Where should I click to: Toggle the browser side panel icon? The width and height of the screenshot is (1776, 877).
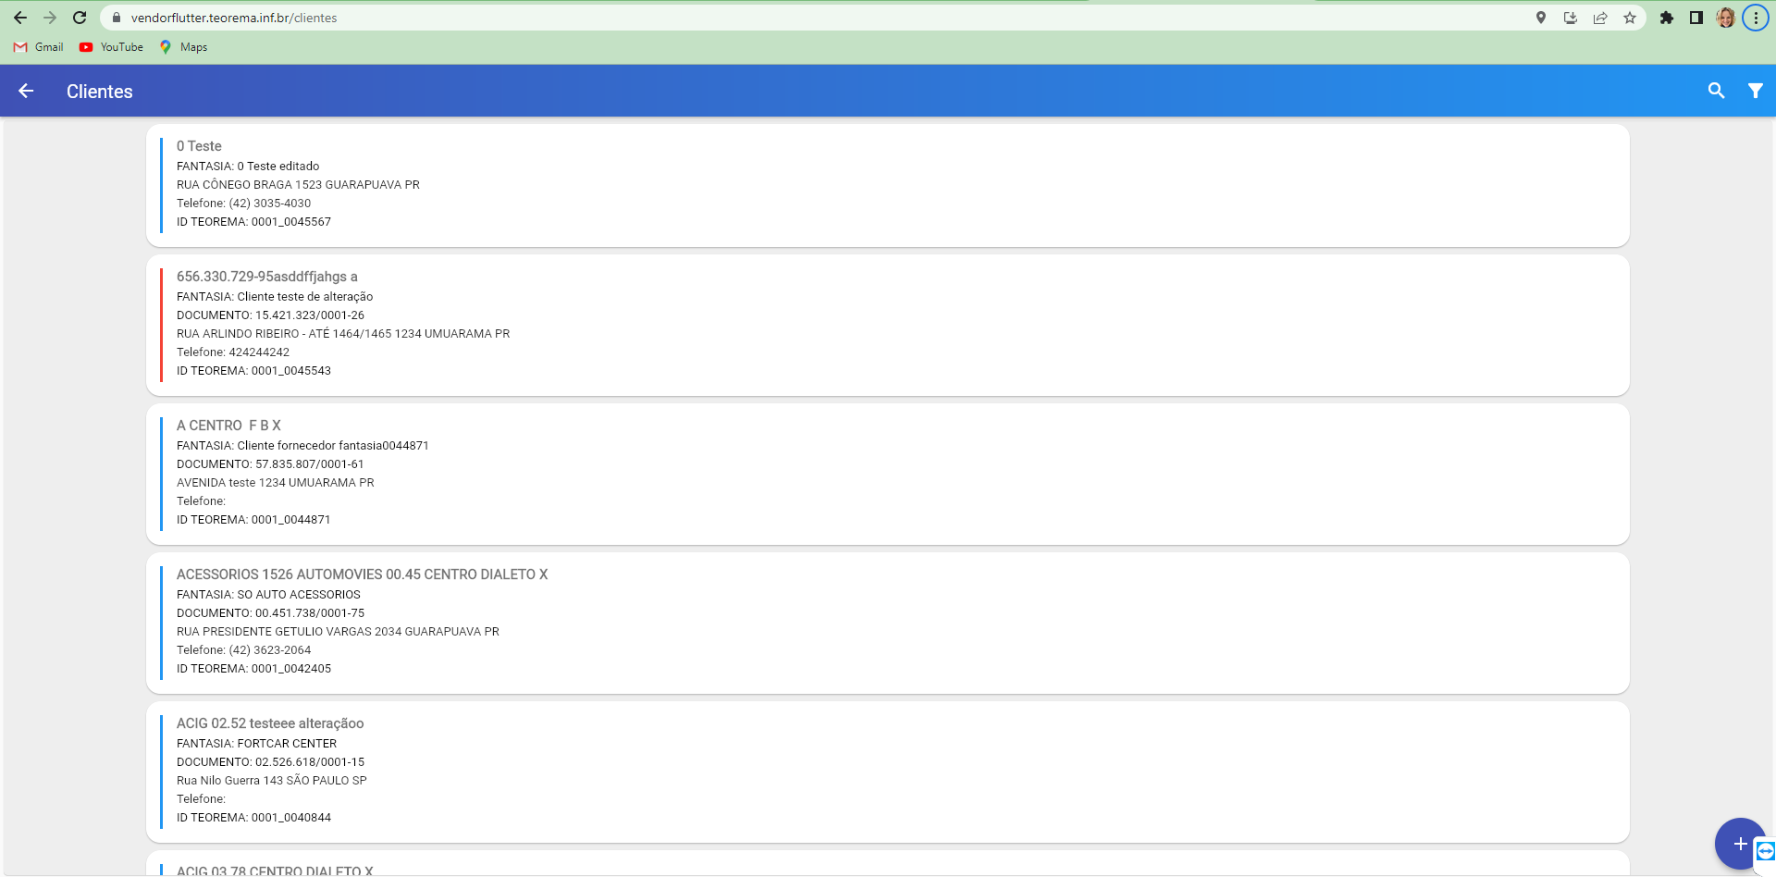[1696, 18]
